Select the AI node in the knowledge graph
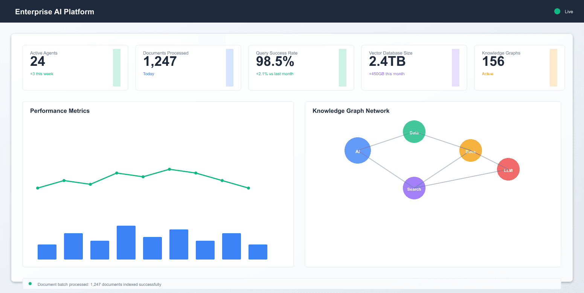The height and width of the screenshot is (293, 584). pos(357,150)
